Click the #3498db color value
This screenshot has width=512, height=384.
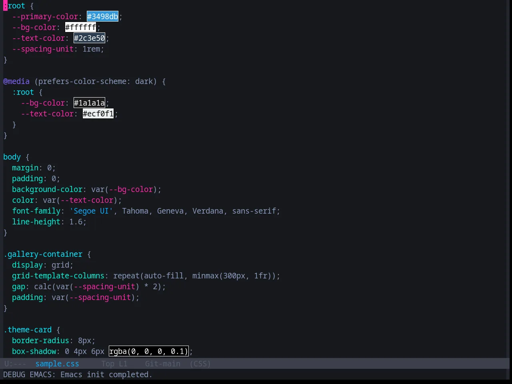103,16
